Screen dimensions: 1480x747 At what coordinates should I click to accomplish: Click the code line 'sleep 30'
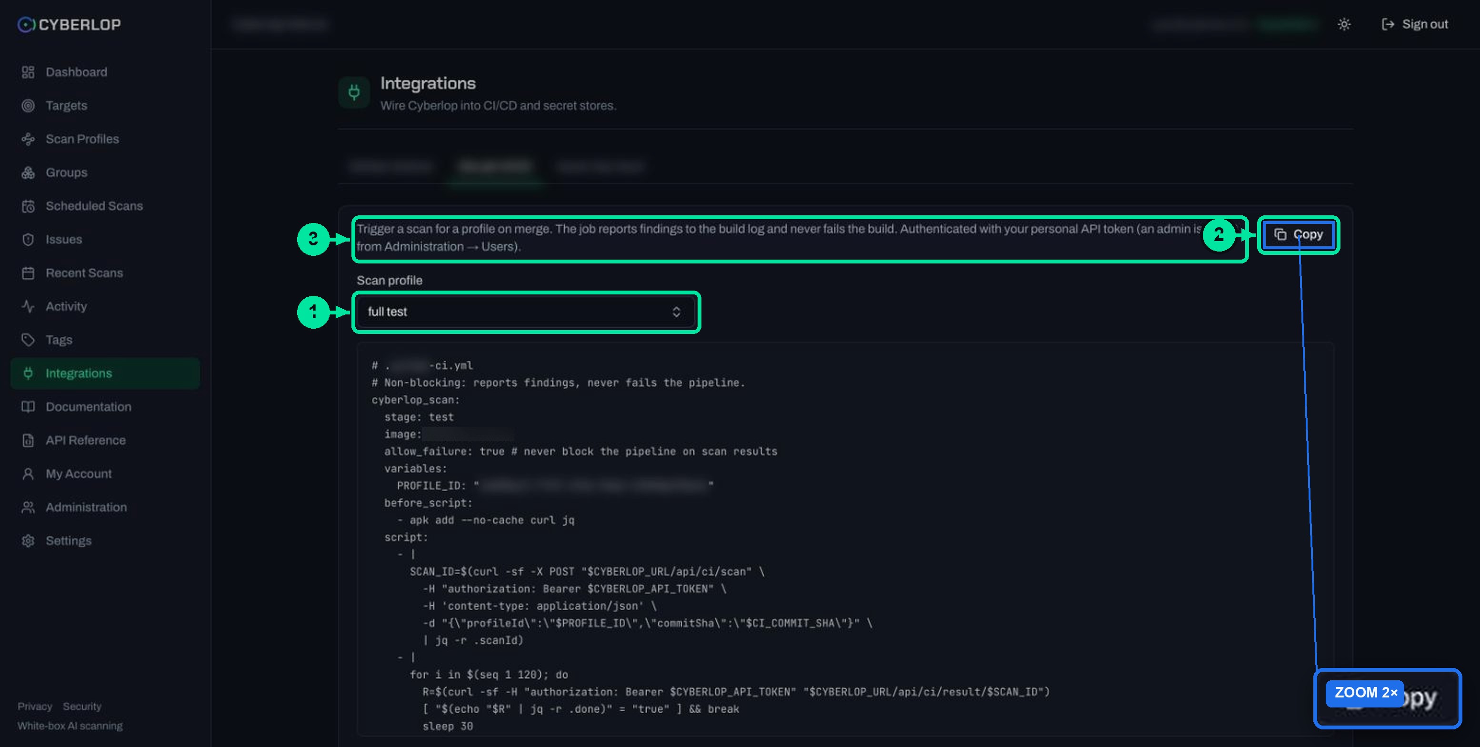pyautogui.click(x=448, y=727)
